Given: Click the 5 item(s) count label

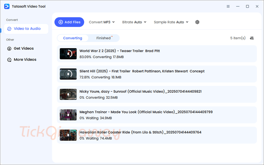Looking at the screenshot, I should (x=238, y=38).
